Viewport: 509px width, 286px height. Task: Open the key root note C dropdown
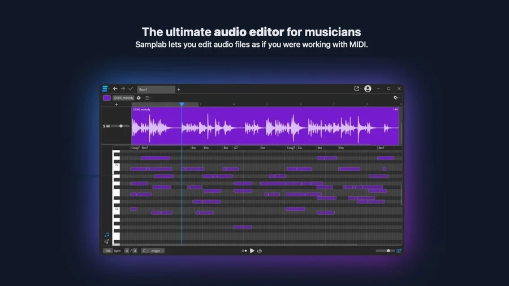click(145, 250)
